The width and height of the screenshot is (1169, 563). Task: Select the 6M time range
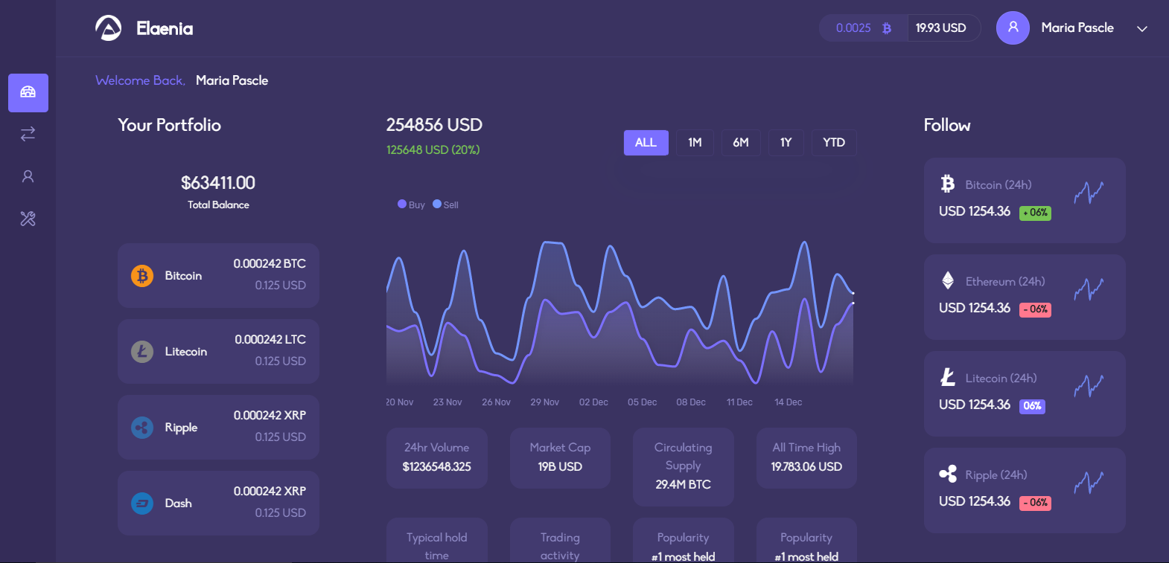point(741,143)
